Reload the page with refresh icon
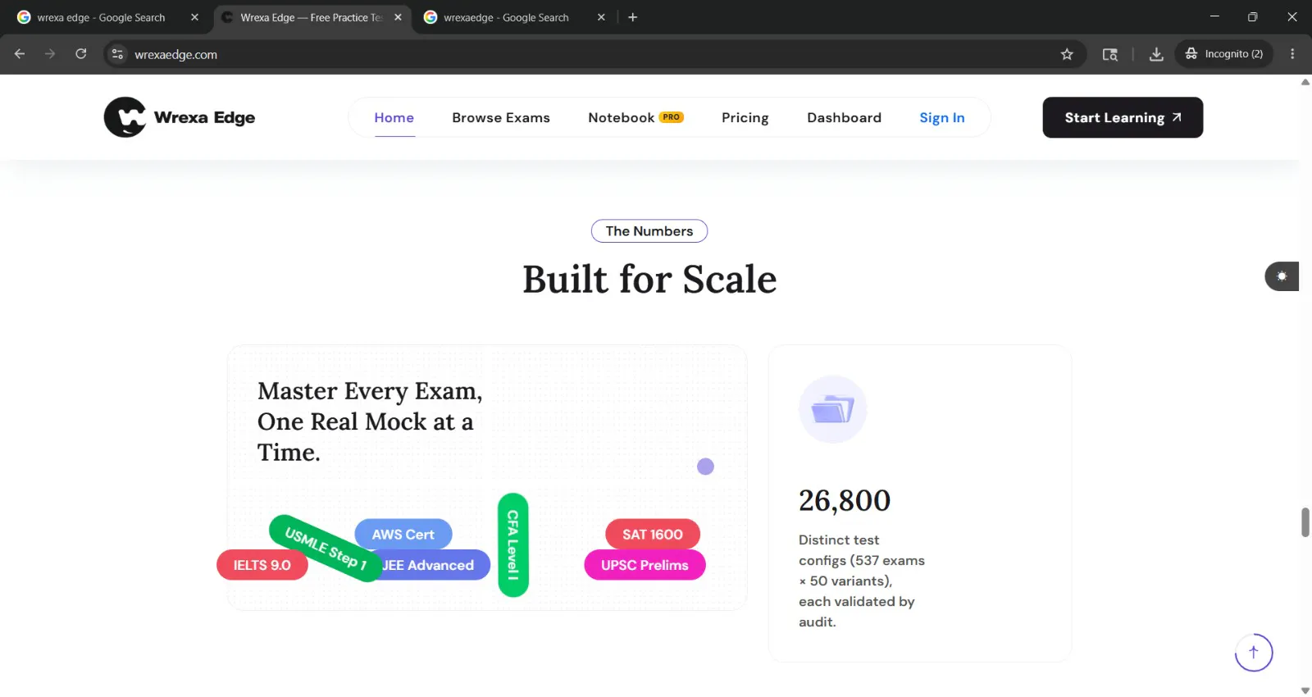 [x=81, y=54]
